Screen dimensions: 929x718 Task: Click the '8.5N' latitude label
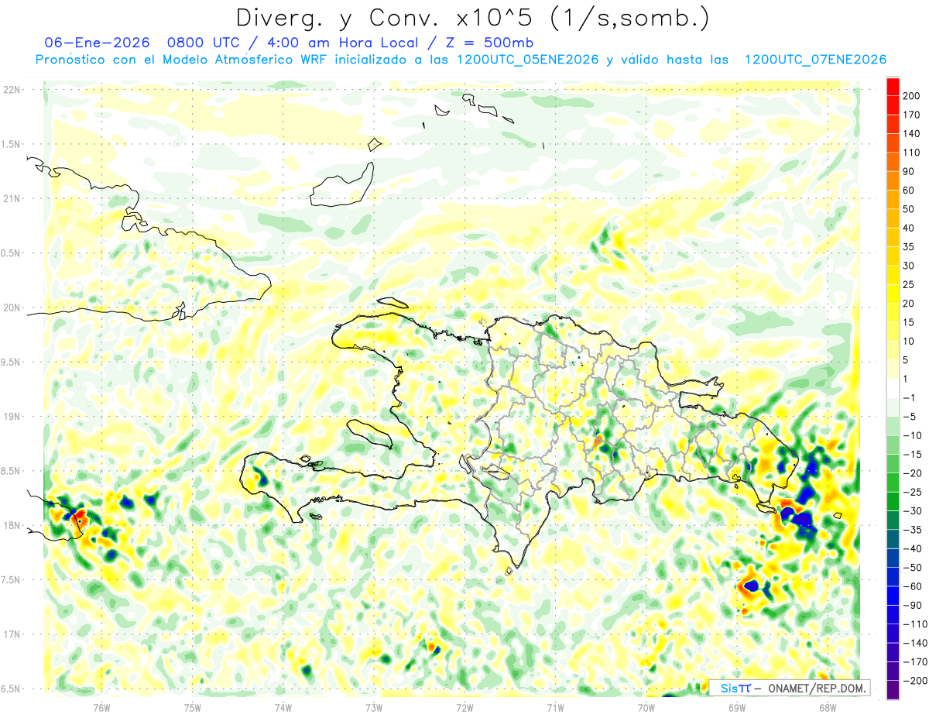(x=11, y=471)
